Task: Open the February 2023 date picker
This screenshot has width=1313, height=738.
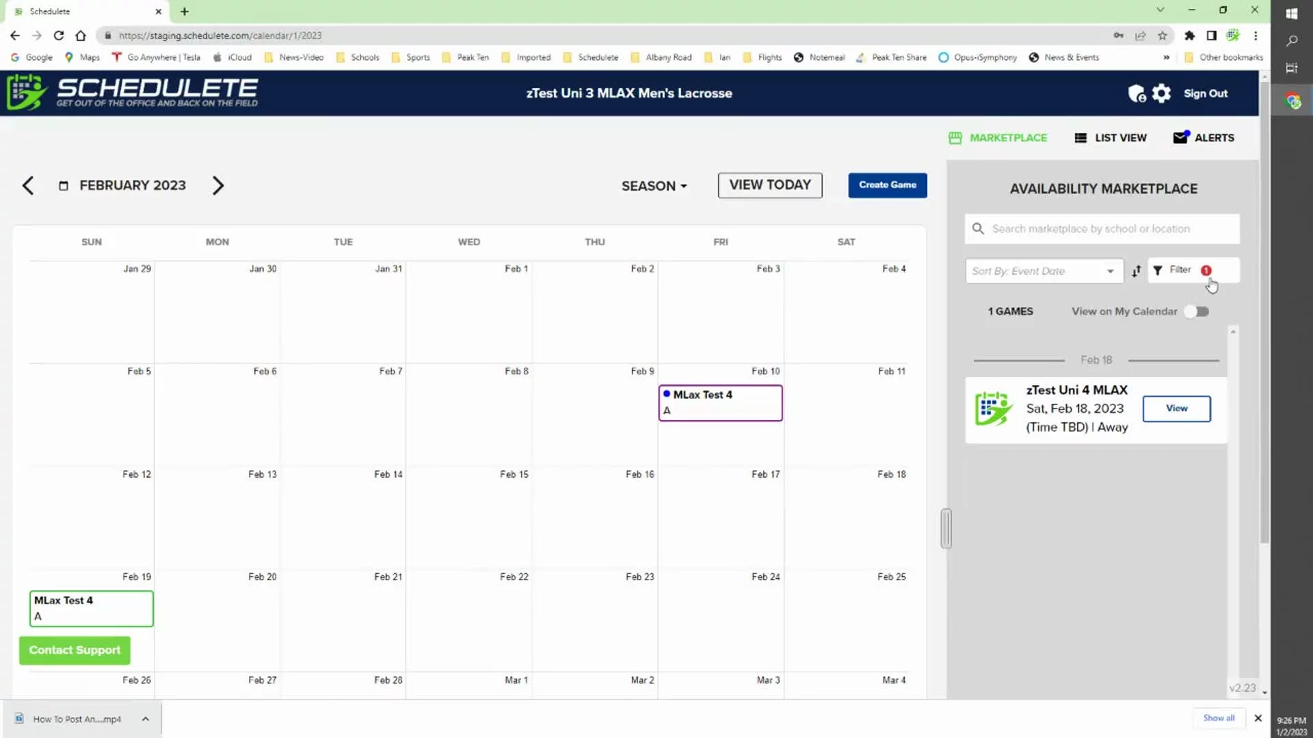Action: tap(122, 186)
